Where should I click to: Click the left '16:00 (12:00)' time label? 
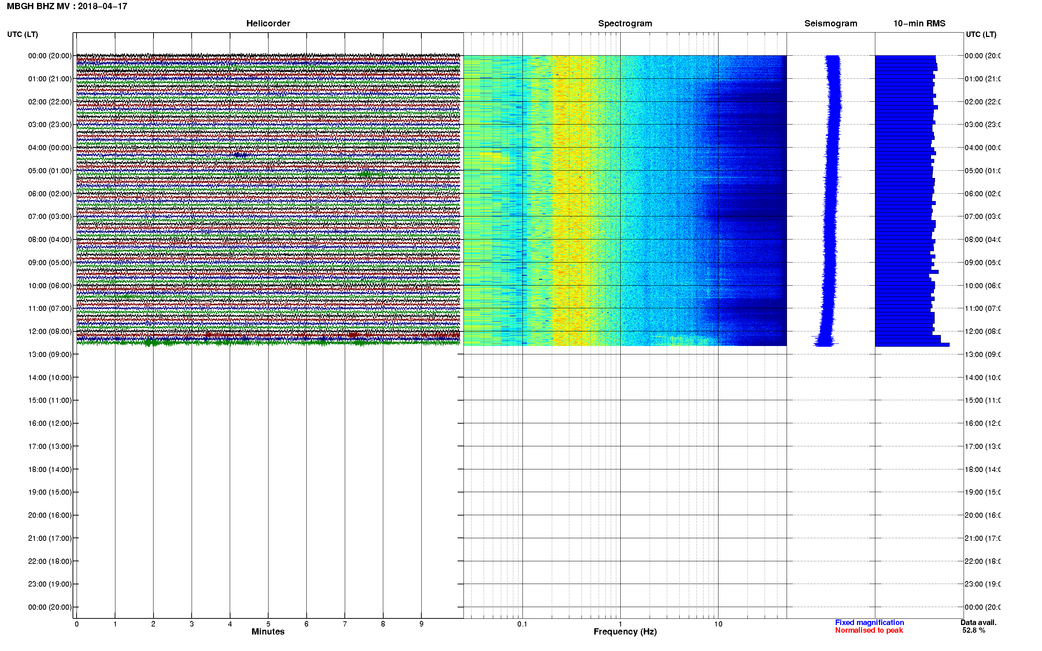point(50,423)
